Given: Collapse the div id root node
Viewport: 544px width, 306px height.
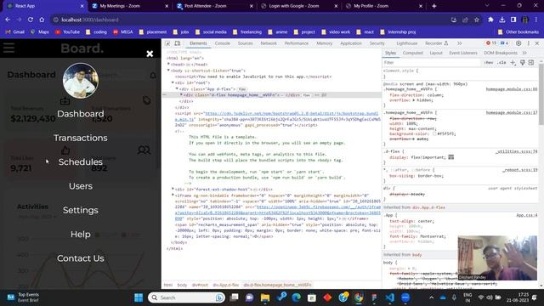Looking at the screenshot, I should pos(173,82).
